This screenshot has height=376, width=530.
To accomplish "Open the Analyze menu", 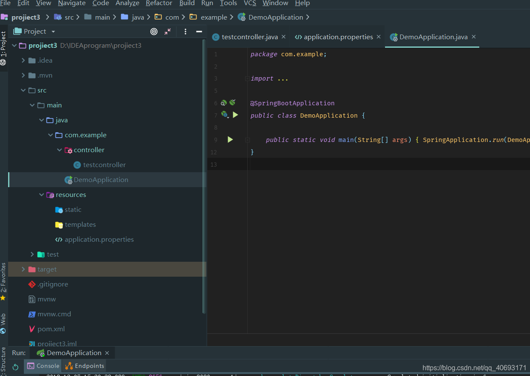I will (x=127, y=3).
